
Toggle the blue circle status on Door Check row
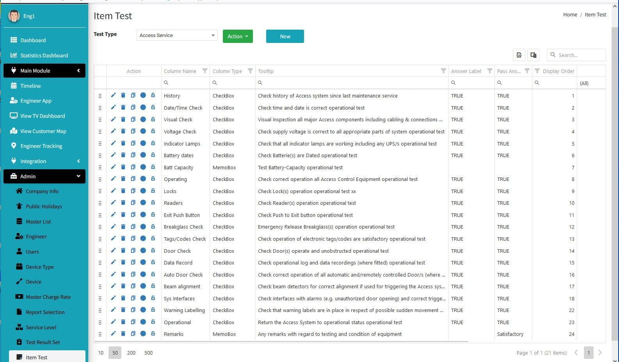143,251
